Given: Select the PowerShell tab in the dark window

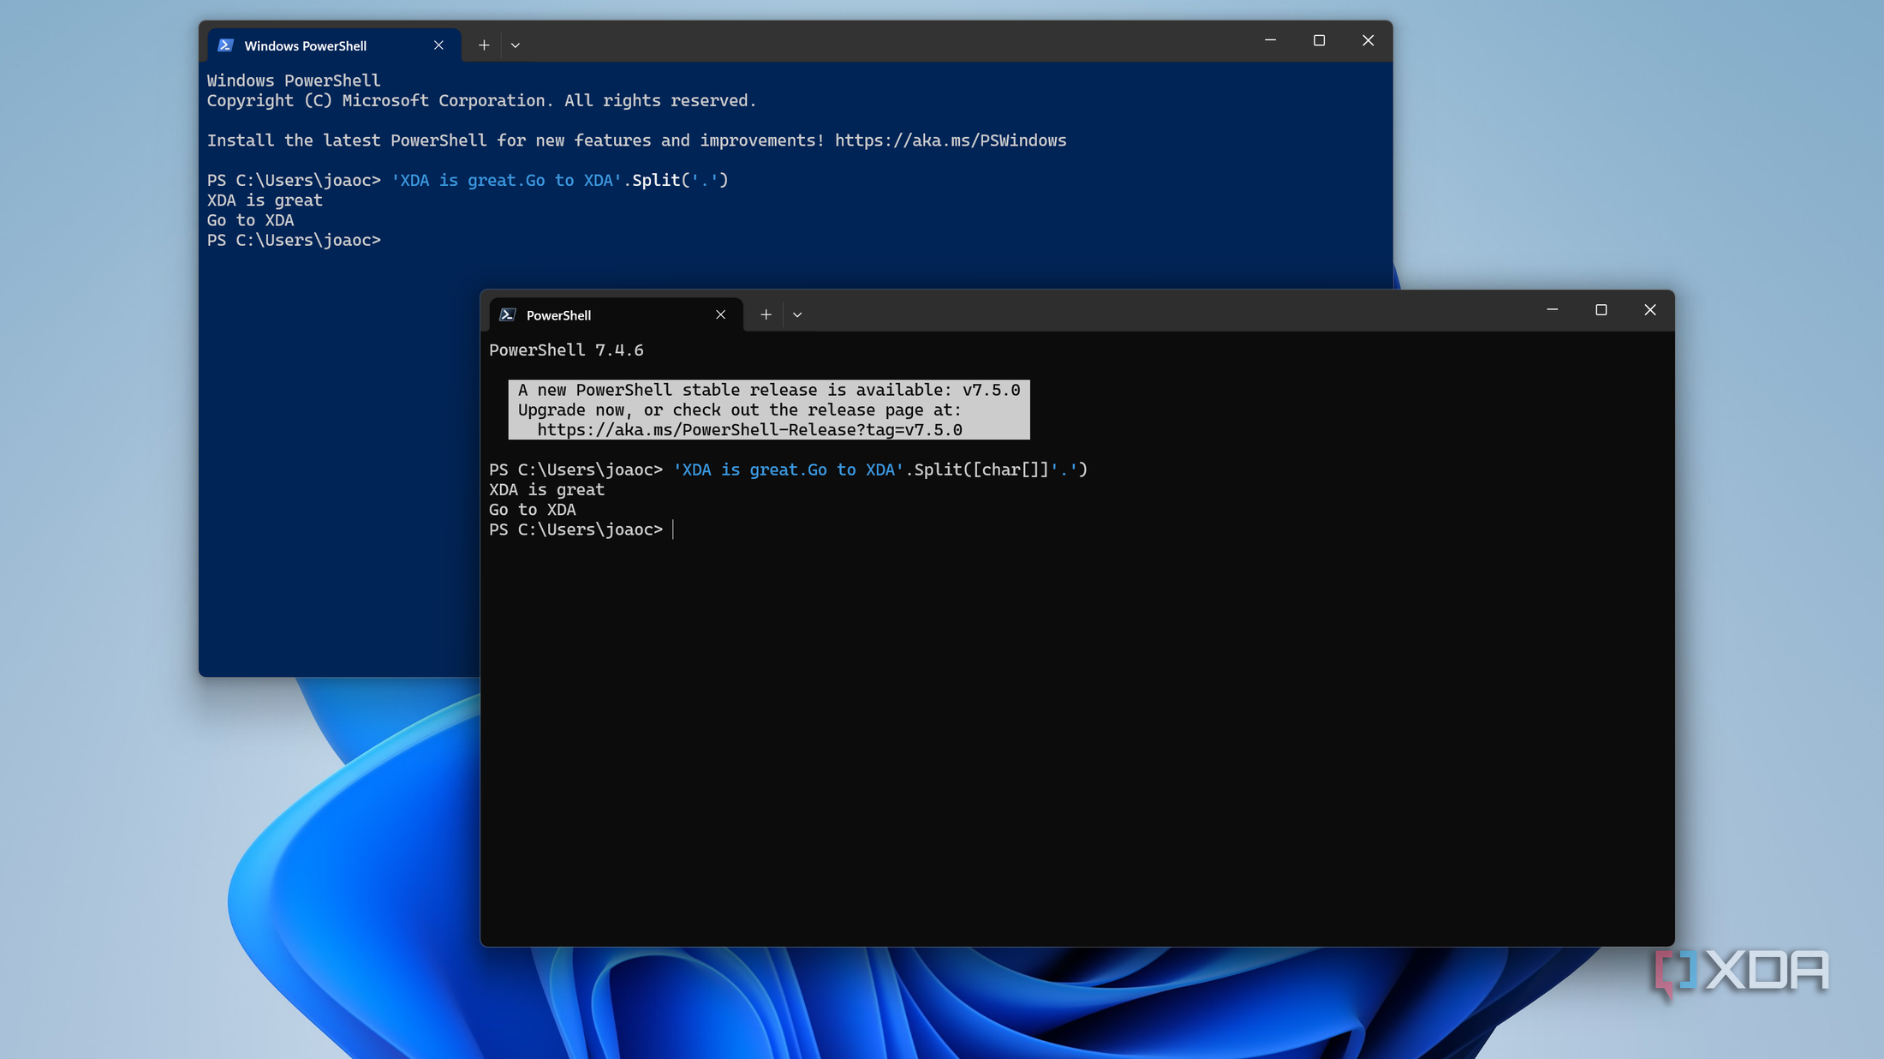Looking at the screenshot, I should pos(559,314).
